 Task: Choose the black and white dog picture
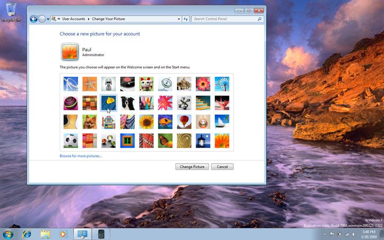[127, 103]
